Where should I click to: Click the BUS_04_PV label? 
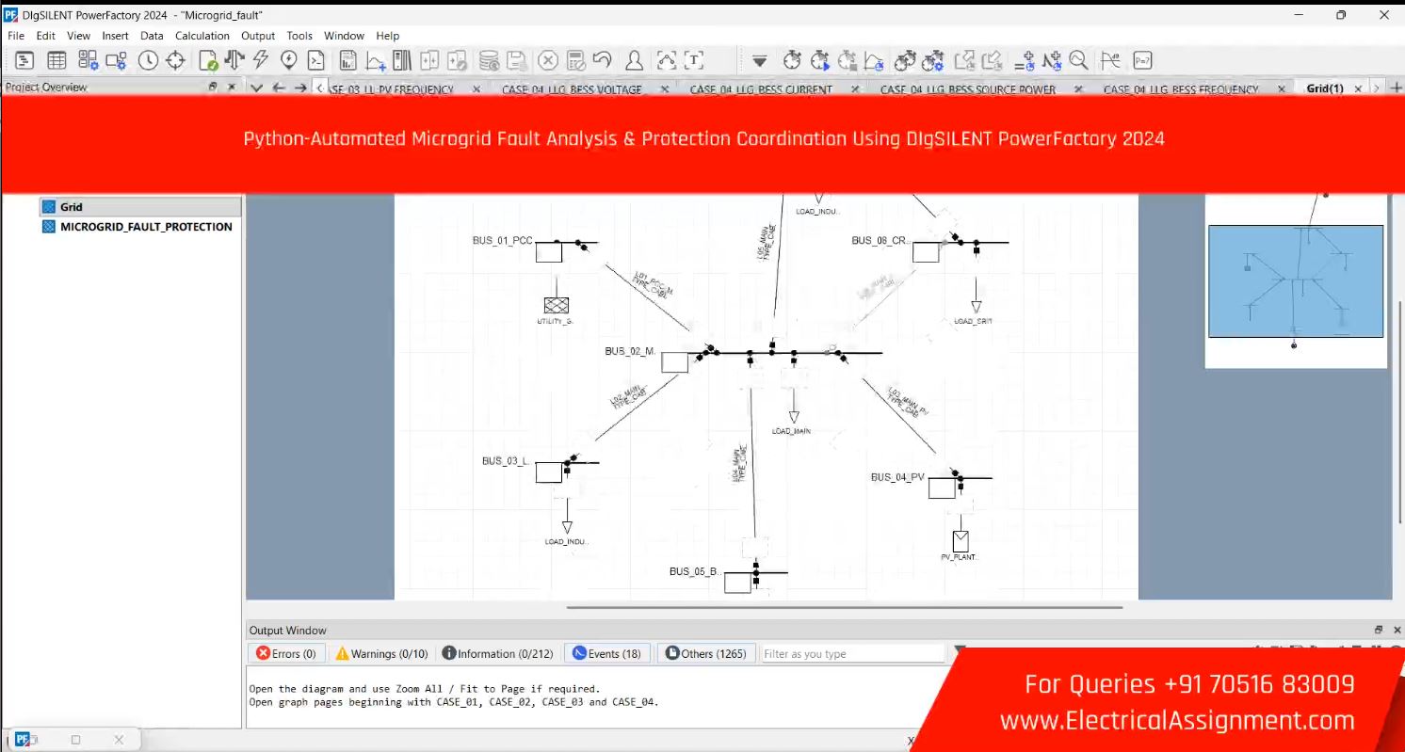[897, 477]
